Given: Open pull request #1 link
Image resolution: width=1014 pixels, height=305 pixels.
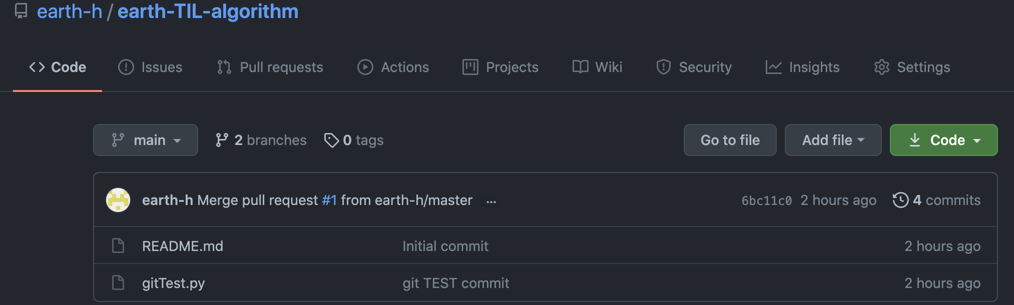Looking at the screenshot, I should click(329, 200).
